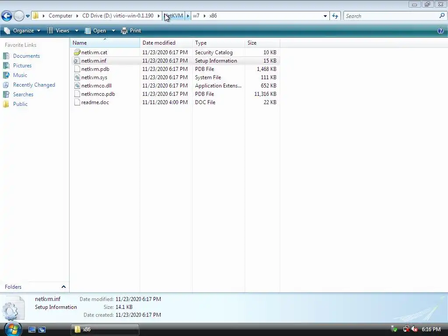This screenshot has height=336, width=448.
Task: Click the details pane gear file thumbnail
Action: tap(13, 308)
